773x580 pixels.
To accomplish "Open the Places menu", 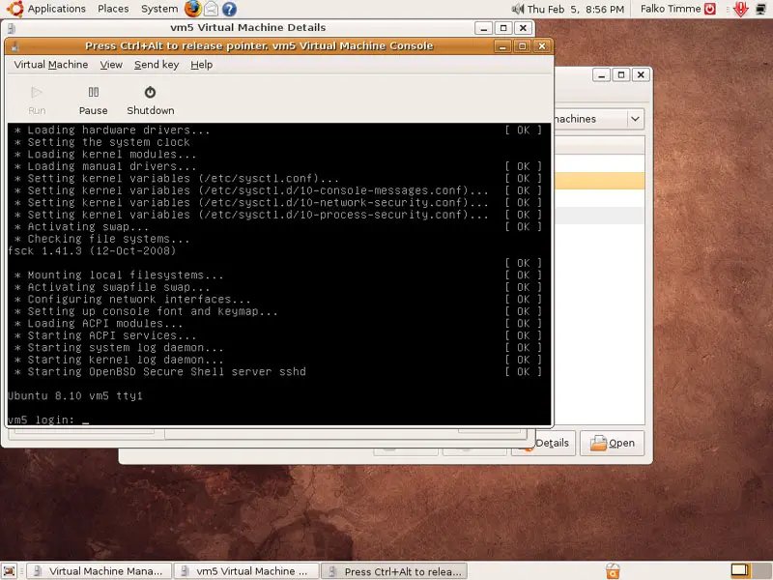I will (x=113, y=9).
